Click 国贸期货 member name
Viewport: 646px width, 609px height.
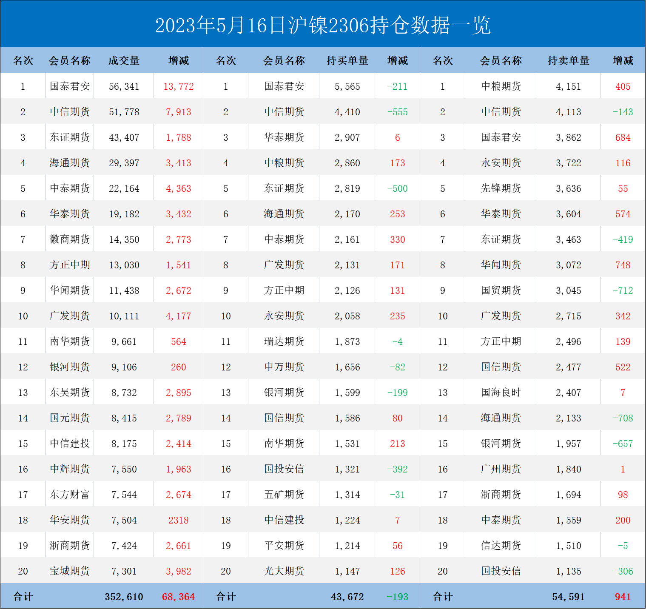(x=501, y=290)
